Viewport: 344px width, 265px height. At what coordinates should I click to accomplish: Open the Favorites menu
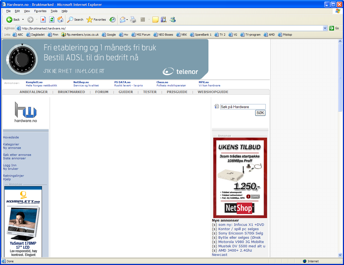(40, 11)
